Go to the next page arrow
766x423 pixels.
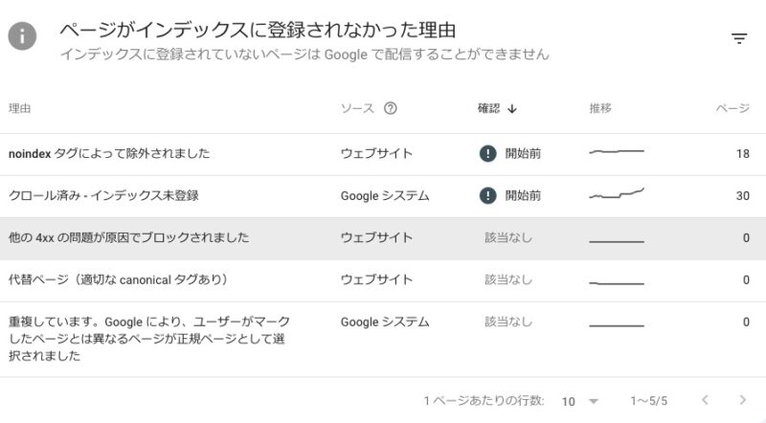[743, 400]
